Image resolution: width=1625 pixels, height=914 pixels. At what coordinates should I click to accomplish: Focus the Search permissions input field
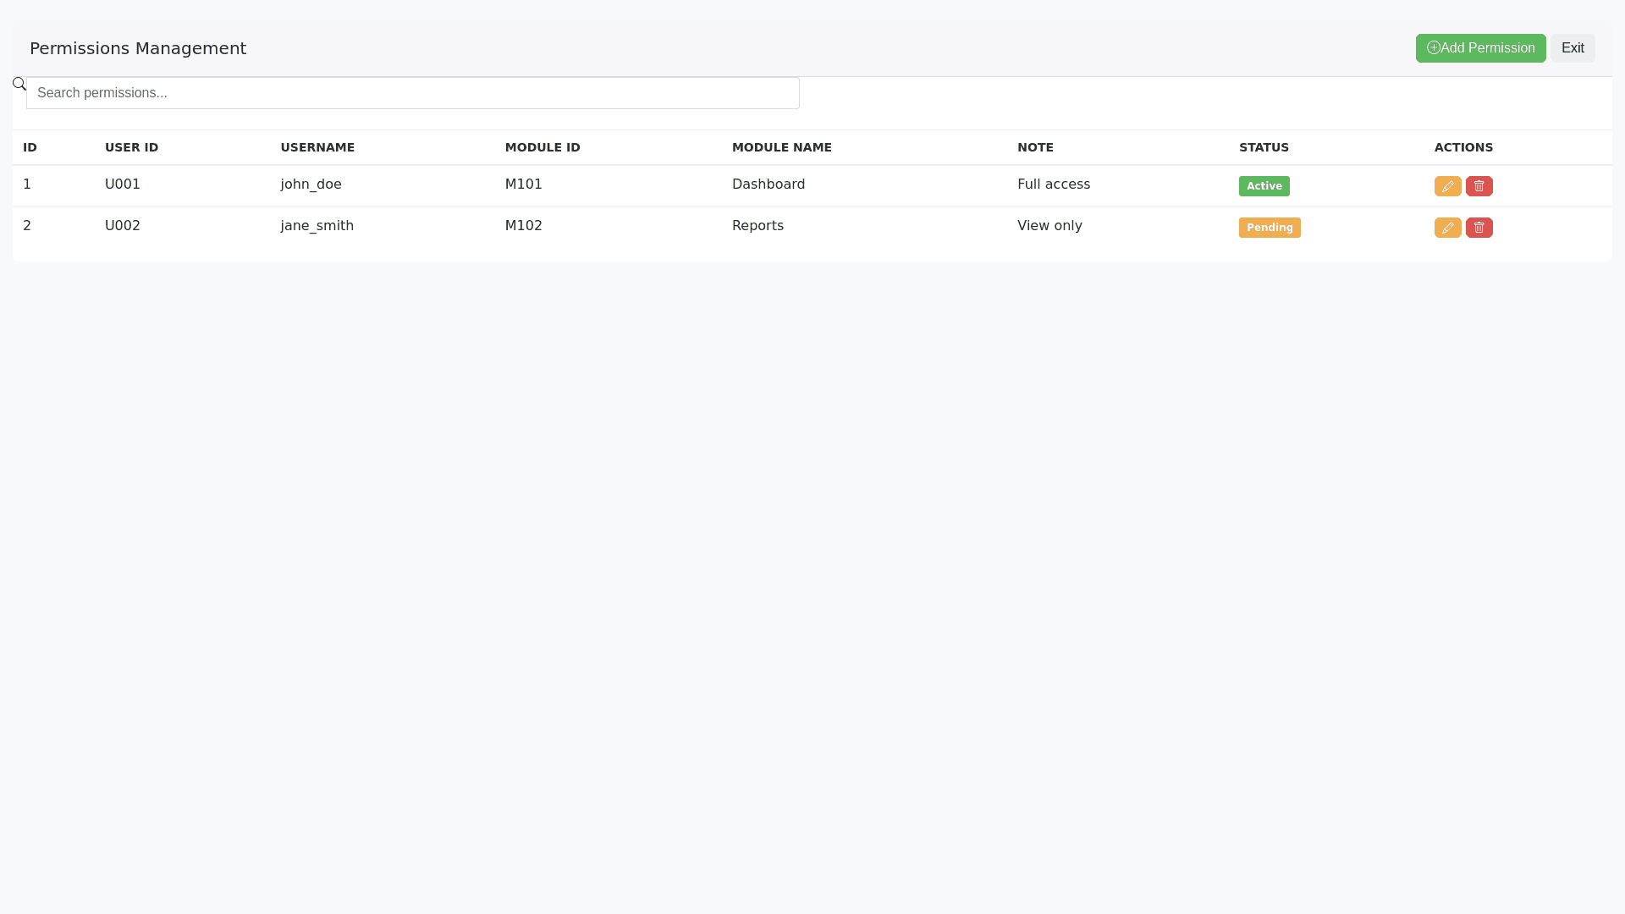click(x=412, y=93)
